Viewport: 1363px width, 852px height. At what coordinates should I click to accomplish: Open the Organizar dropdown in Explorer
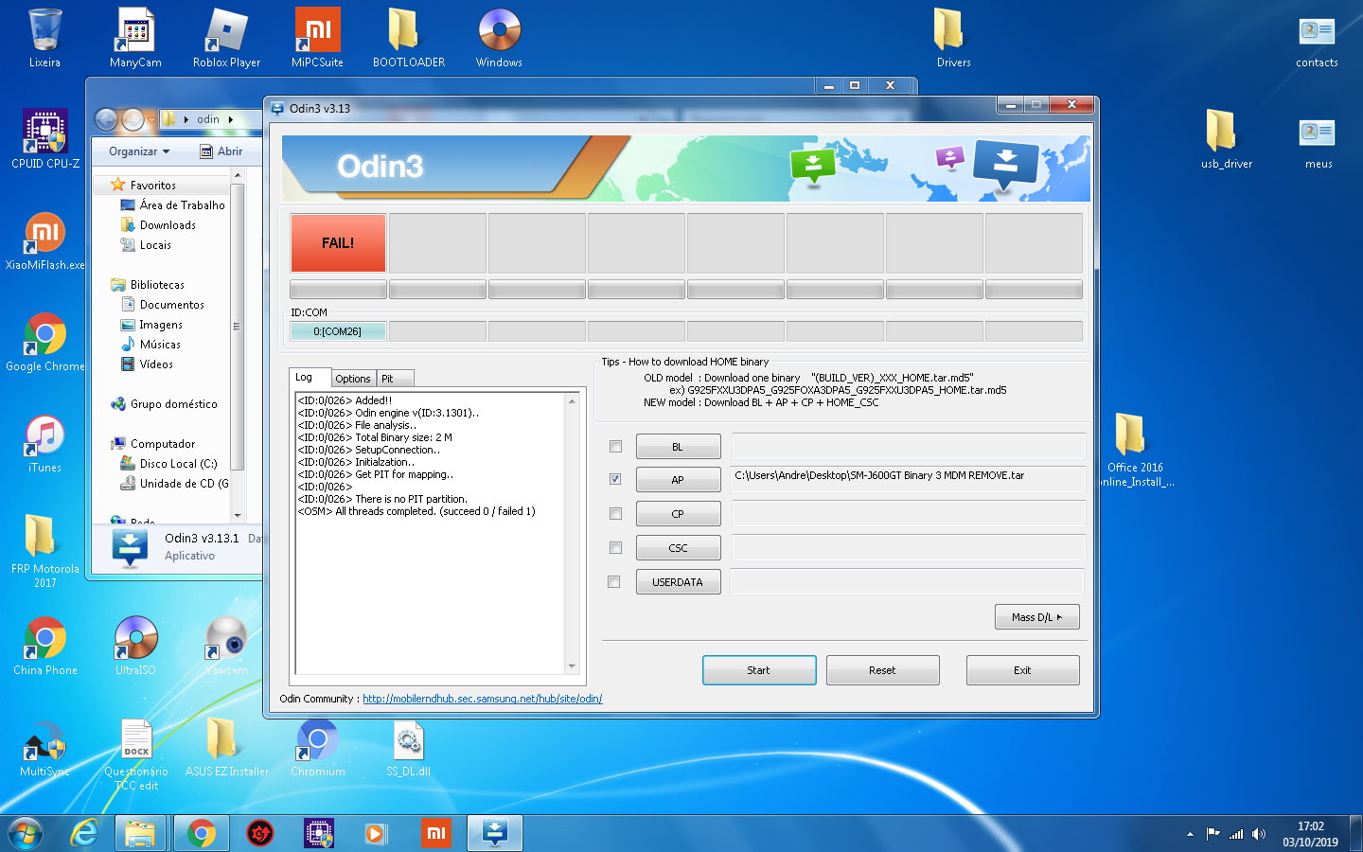point(139,151)
